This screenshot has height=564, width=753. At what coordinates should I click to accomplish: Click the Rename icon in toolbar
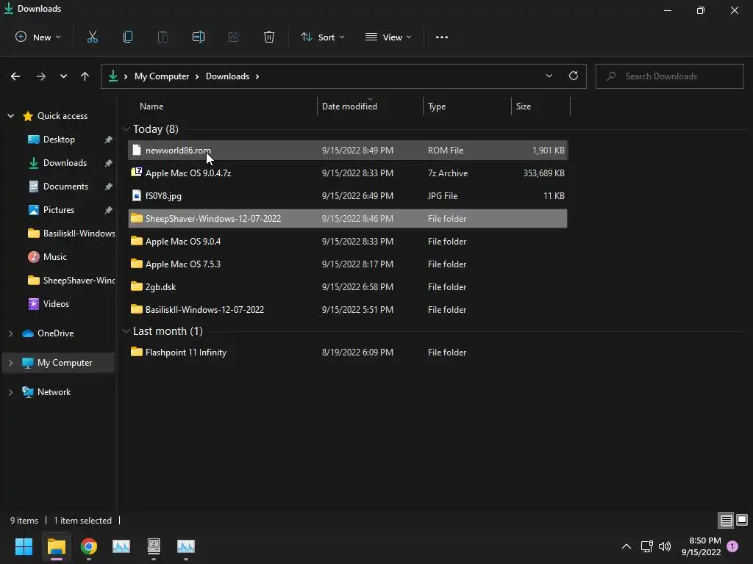click(199, 37)
